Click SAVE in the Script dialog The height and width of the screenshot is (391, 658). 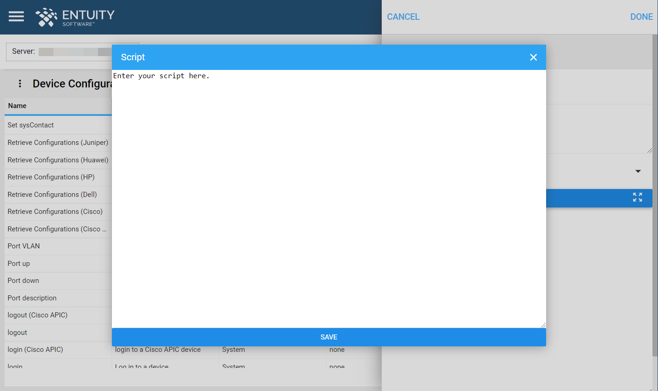pyautogui.click(x=329, y=337)
